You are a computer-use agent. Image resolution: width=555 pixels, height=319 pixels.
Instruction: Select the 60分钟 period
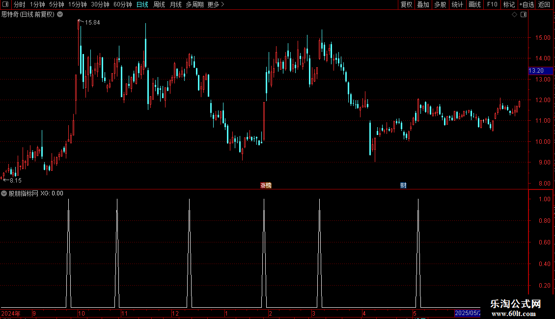coord(123,4)
